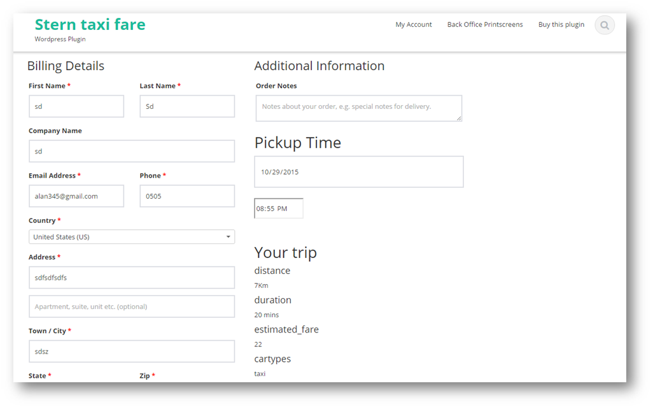Click the resize handle of Order Notes
This screenshot has width=653, height=409.
[459, 118]
